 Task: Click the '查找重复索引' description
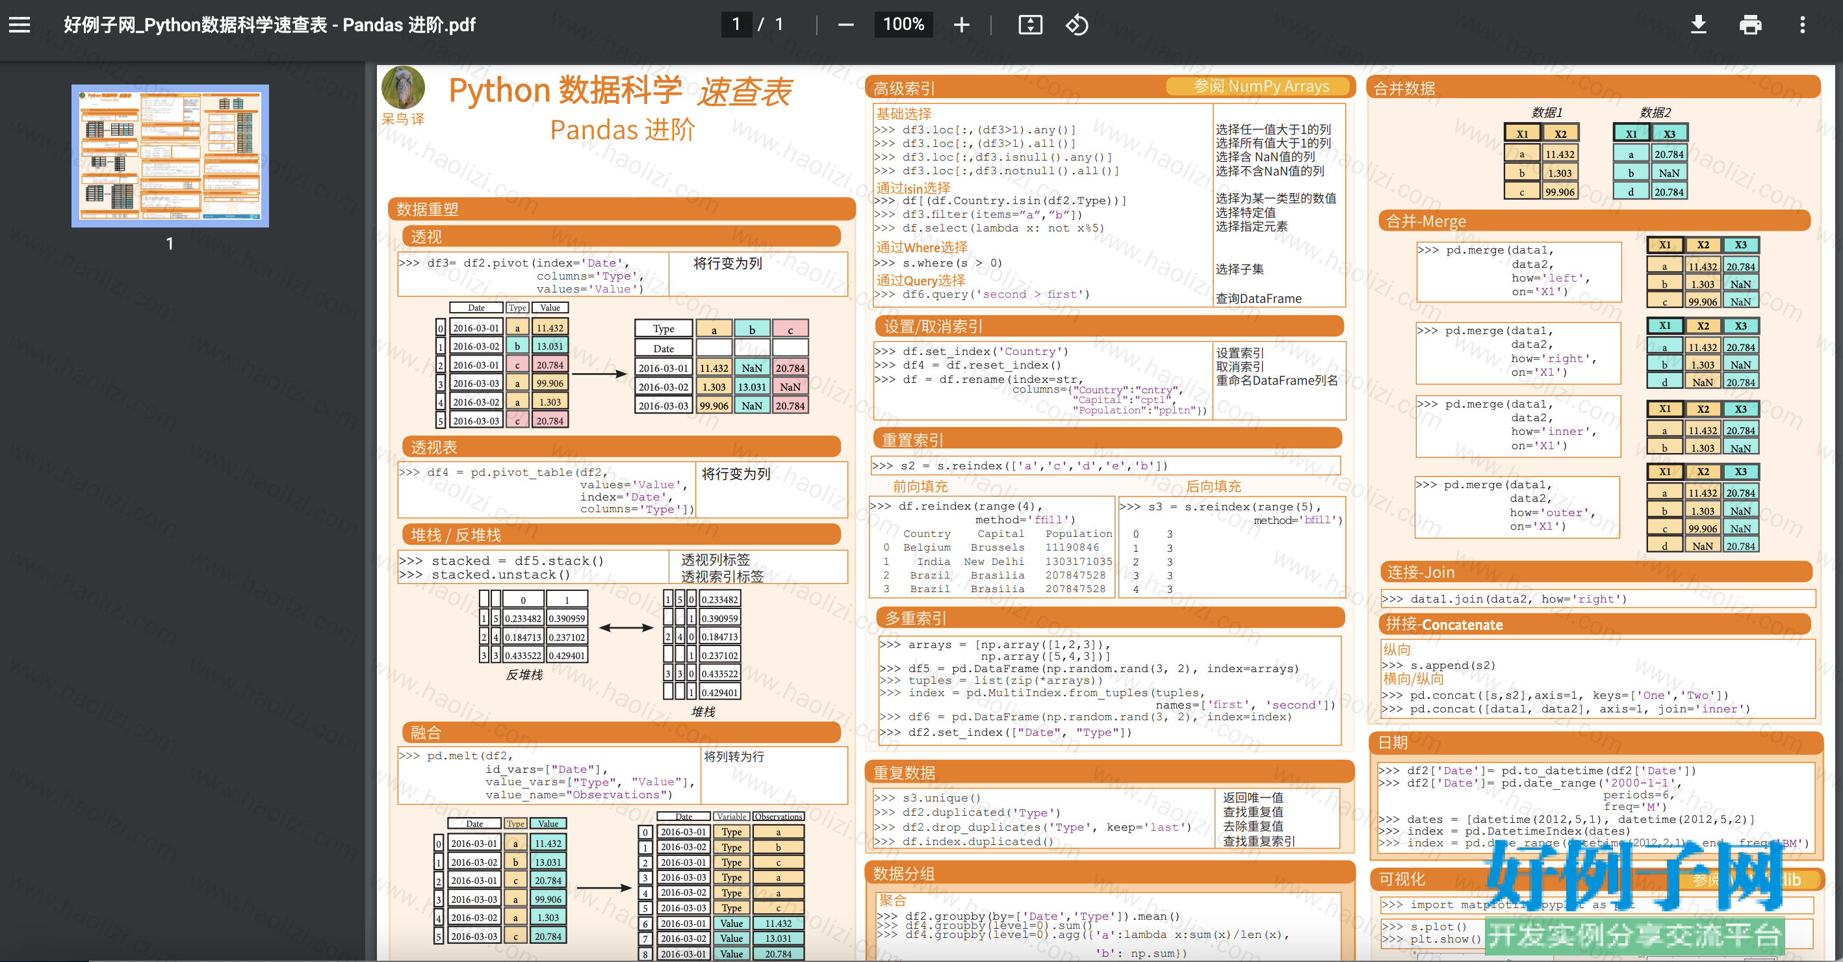[1259, 841]
